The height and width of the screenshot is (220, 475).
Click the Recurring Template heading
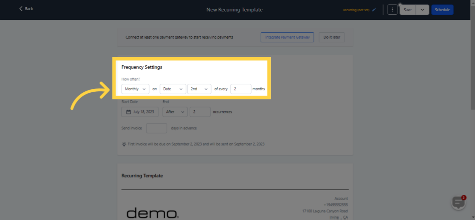[142, 176]
